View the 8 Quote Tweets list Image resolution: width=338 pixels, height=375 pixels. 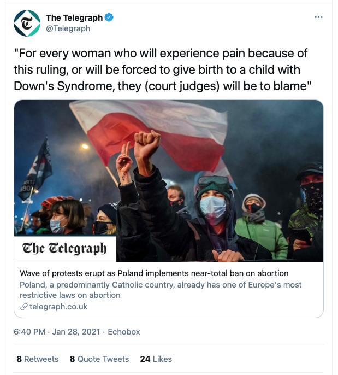click(x=99, y=359)
